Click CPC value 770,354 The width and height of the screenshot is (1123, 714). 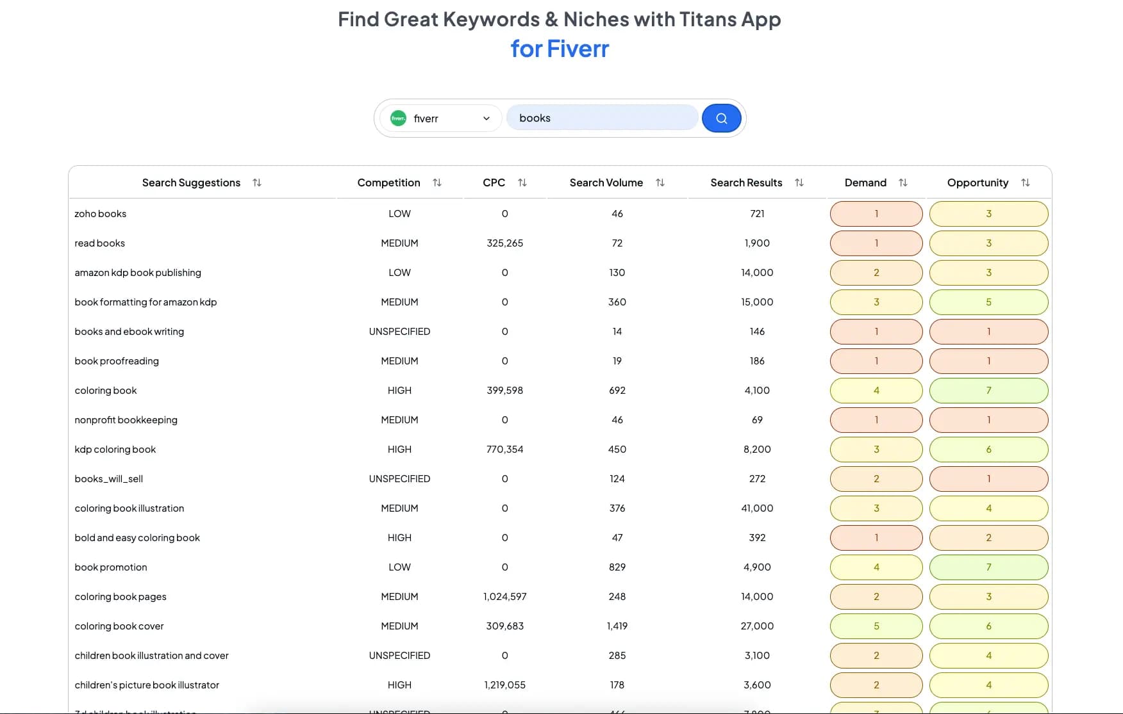coord(504,450)
